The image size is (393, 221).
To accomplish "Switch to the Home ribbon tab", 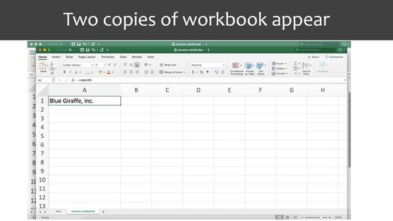I will click(x=42, y=57).
